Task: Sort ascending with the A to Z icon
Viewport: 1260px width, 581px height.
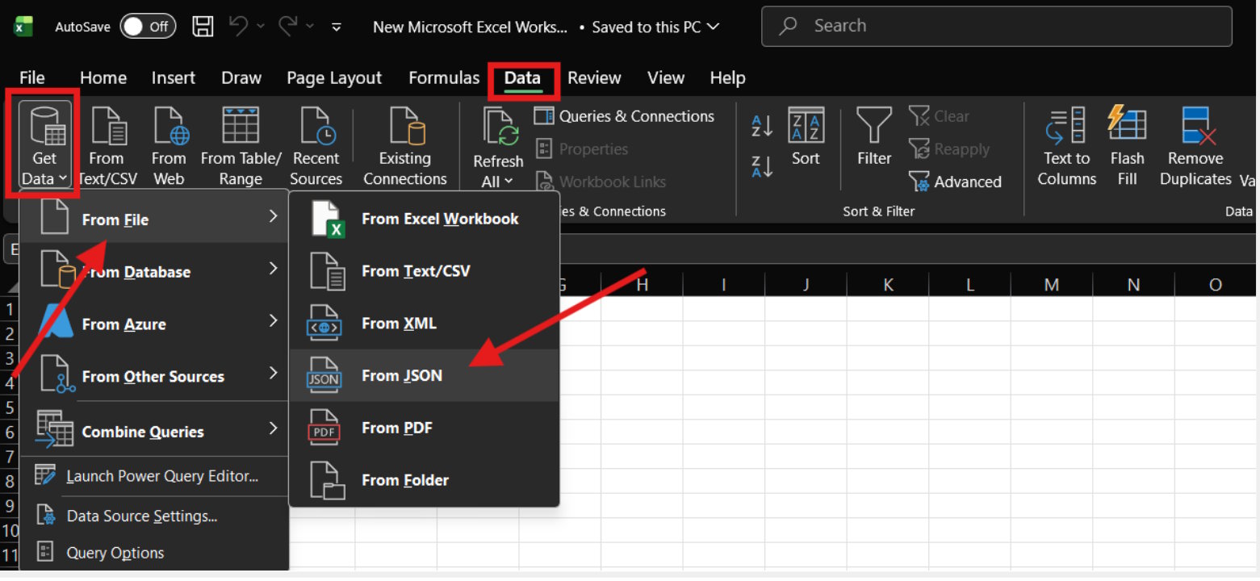Action: point(762,126)
